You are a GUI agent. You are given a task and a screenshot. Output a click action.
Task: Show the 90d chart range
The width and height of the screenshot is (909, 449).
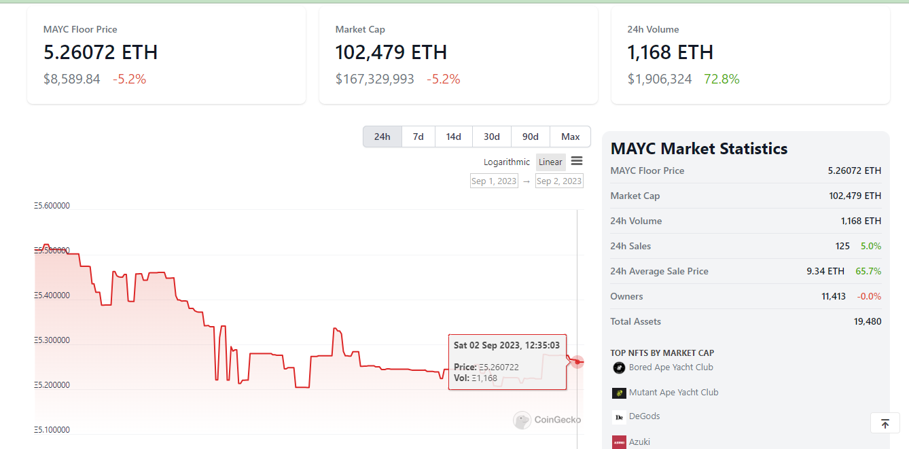click(x=531, y=137)
